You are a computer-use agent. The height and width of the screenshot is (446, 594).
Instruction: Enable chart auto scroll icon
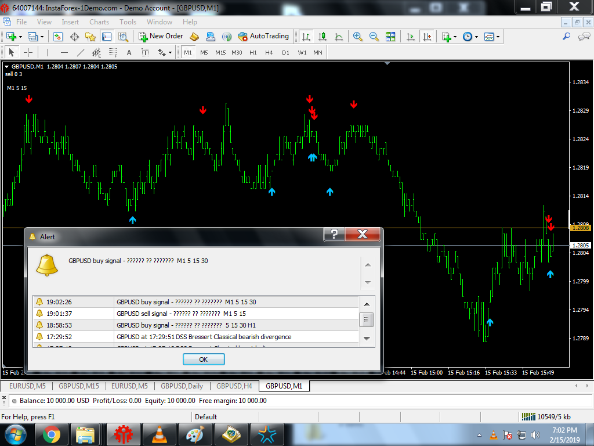coord(410,37)
